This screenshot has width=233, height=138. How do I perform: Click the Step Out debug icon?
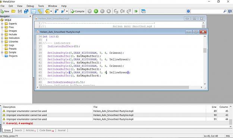tap(129, 11)
